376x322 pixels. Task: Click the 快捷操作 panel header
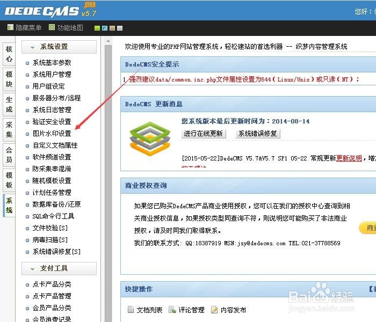pos(248,289)
